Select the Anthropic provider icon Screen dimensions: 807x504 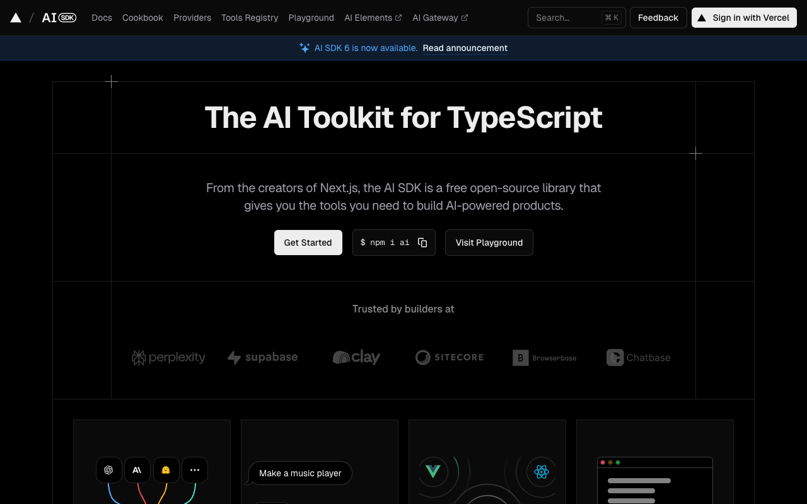[x=137, y=469]
